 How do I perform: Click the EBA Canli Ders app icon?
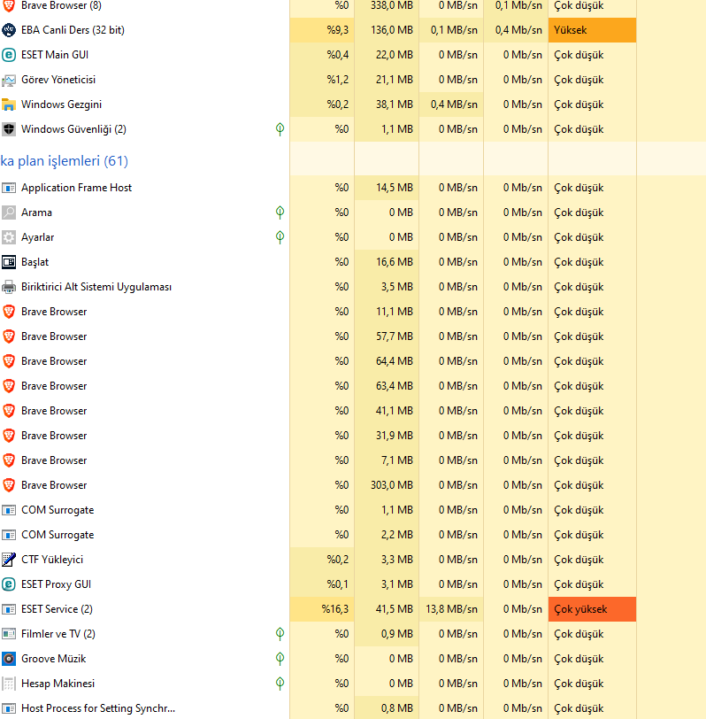coord(9,30)
